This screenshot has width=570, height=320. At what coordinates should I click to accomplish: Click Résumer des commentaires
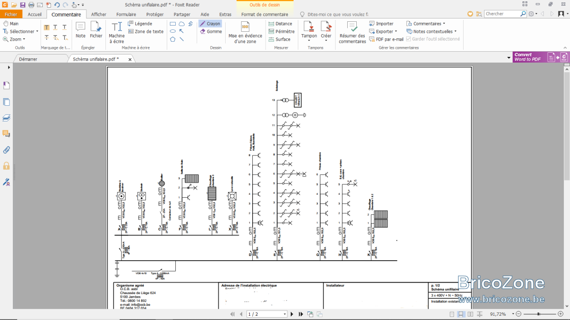click(x=352, y=32)
